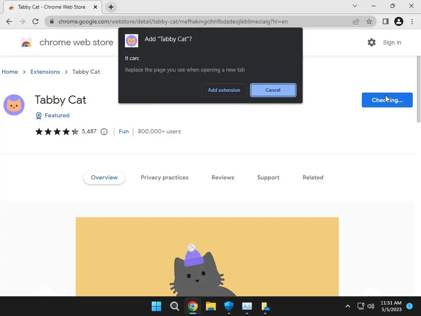
Task: Click the address bar URL
Action: pos(173,21)
